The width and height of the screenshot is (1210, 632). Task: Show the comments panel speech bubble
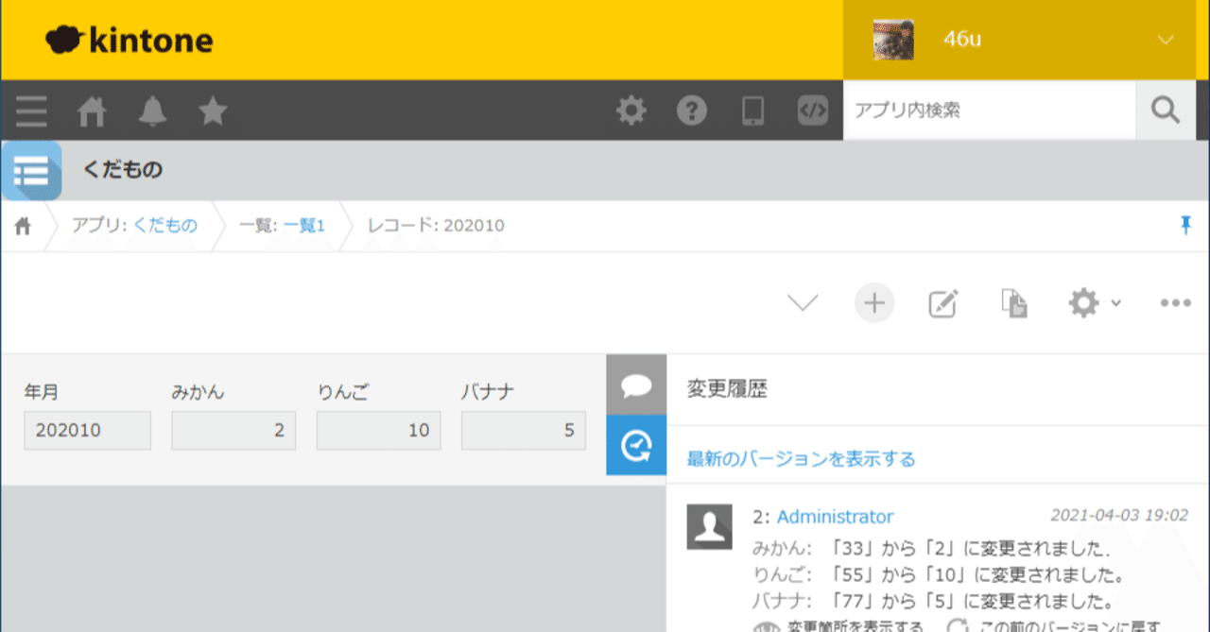pyautogui.click(x=636, y=385)
